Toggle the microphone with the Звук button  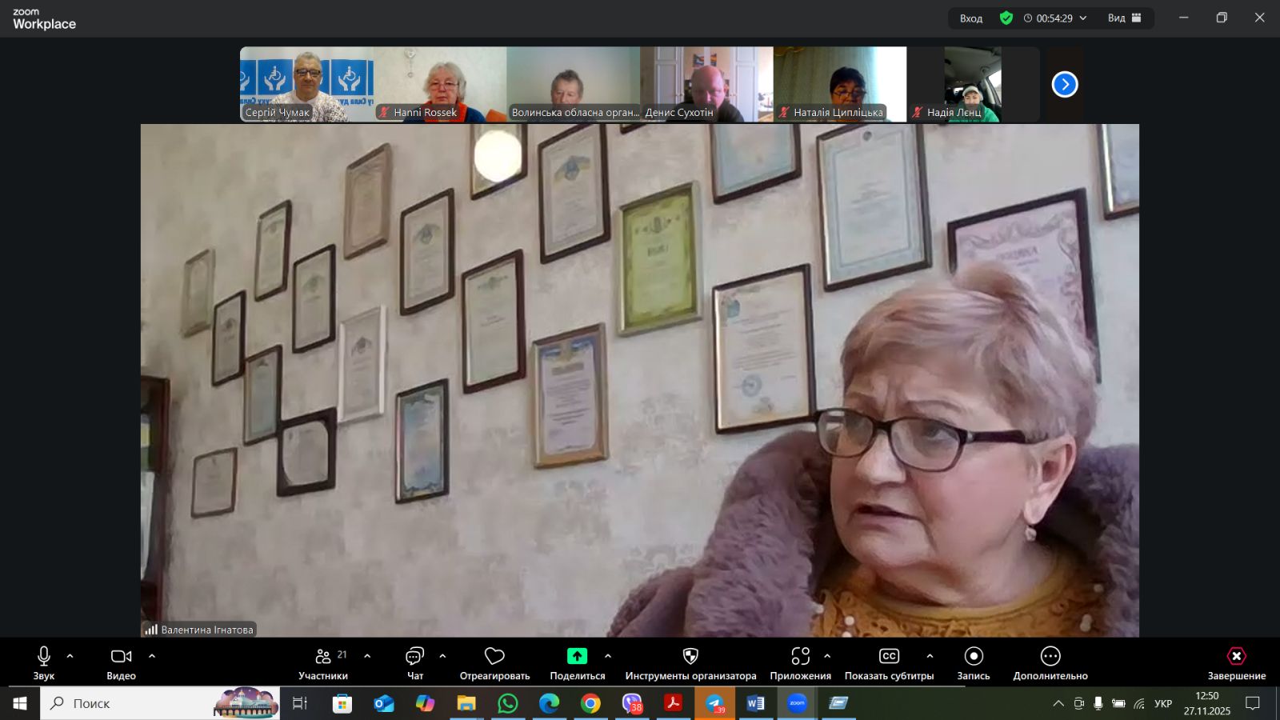44,662
